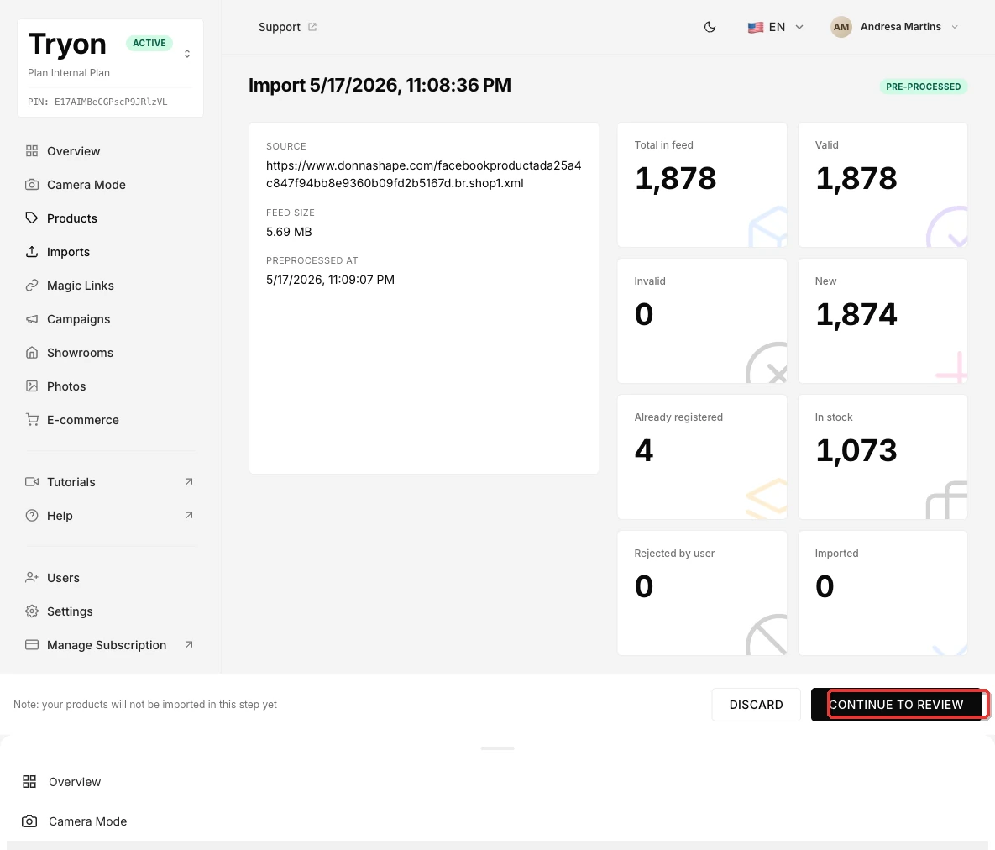Click the Overview grid icon in the sidebar
995x850 pixels.
coord(32,151)
